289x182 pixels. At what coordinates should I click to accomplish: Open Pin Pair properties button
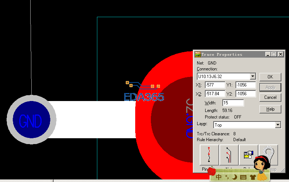tap(209, 155)
